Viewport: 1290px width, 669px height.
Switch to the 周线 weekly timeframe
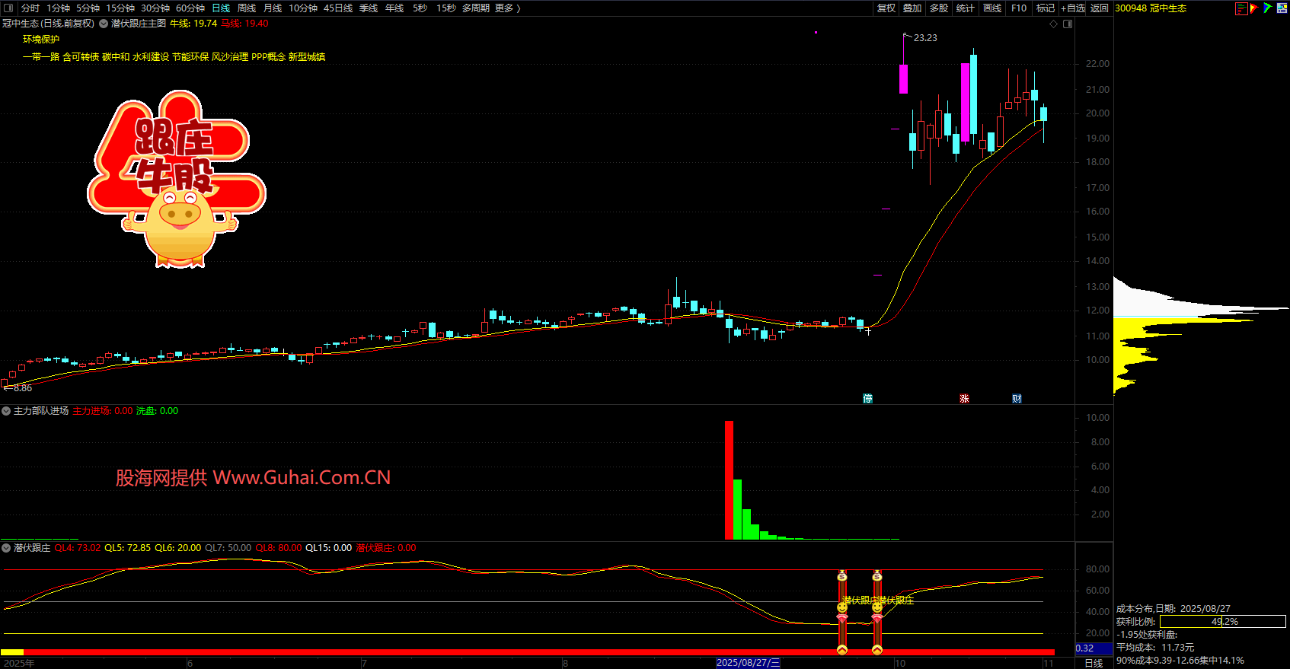coord(247,8)
